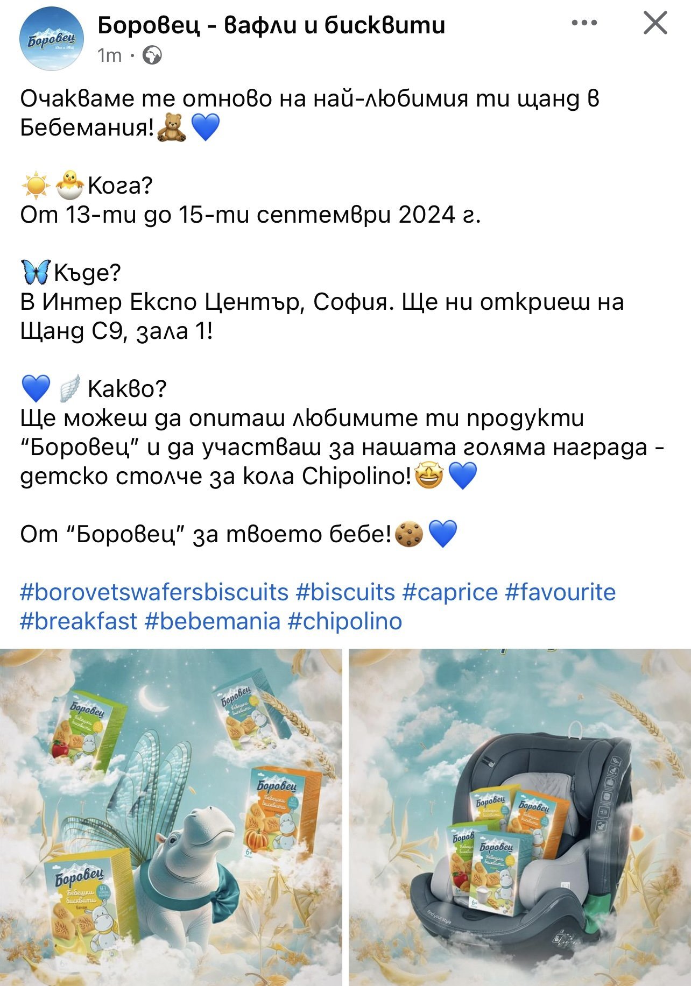Click the globe public audience icon

click(152, 55)
